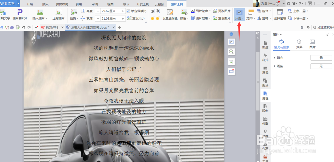334x162 pixels.
Task: Click the print icon in quick access toolbar
Action: tap(12, 27)
